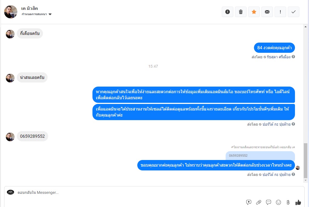
Task: Click the scrollbar down arrow
Action: coord(305,180)
